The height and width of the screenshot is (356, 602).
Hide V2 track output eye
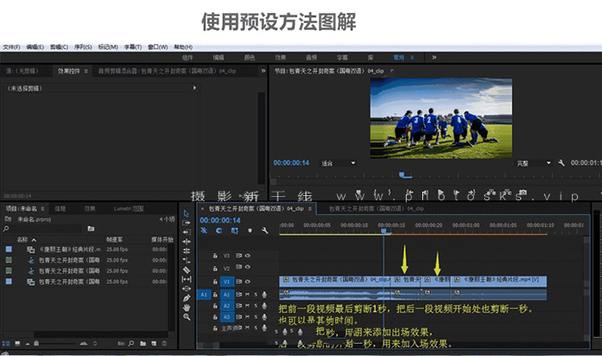[248, 267]
